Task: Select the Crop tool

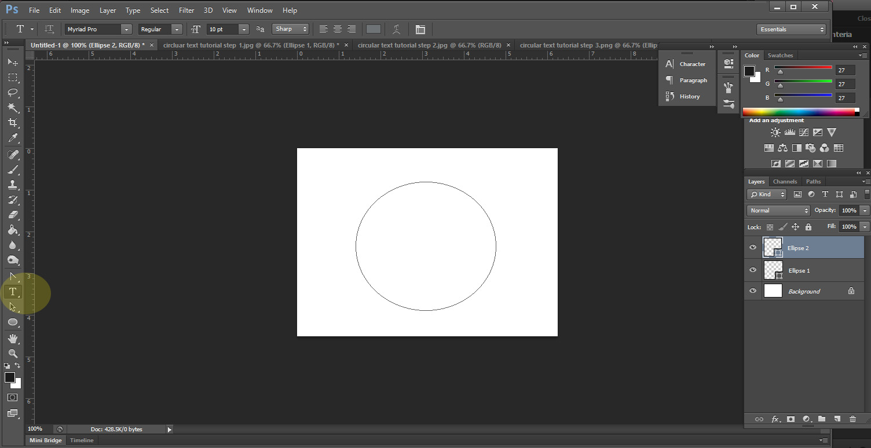Action: pos(12,123)
